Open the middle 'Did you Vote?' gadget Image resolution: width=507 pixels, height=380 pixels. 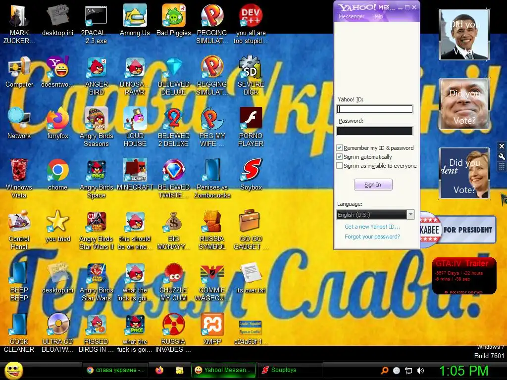click(x=464, y=104)
